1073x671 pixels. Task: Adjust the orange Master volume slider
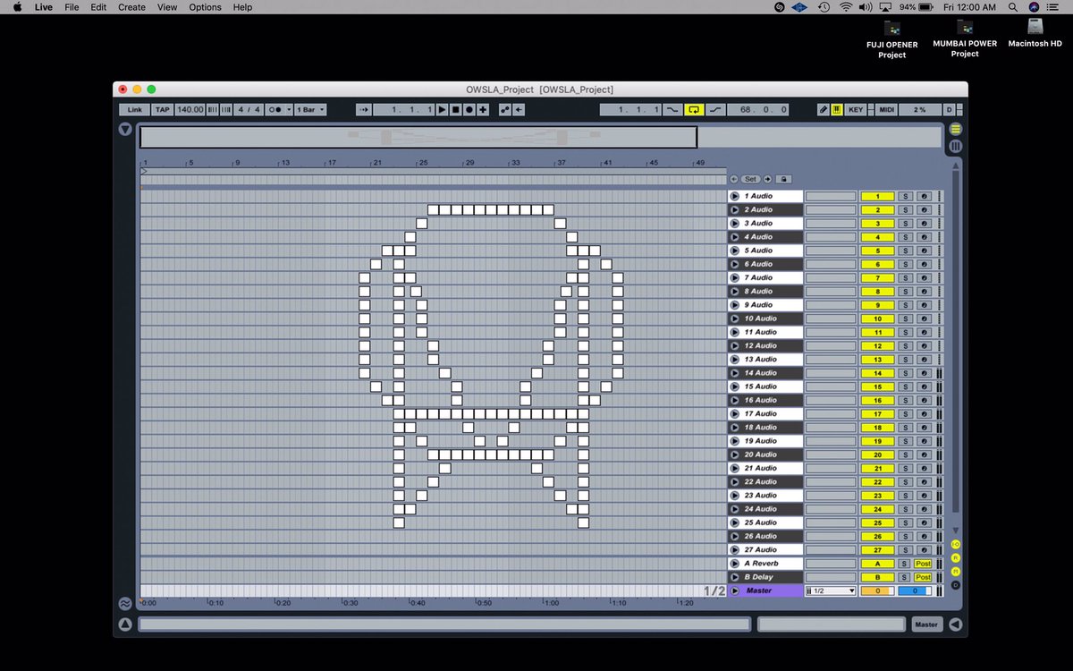point(877,590)
